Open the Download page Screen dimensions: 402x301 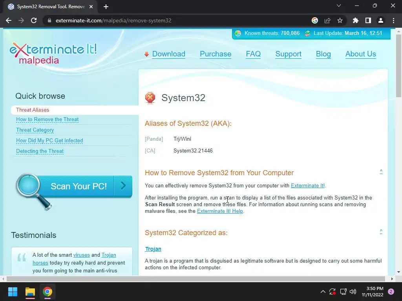[168, 54]
